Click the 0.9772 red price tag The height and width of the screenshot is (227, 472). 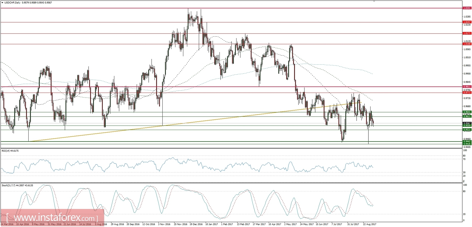tap(467, 93)
